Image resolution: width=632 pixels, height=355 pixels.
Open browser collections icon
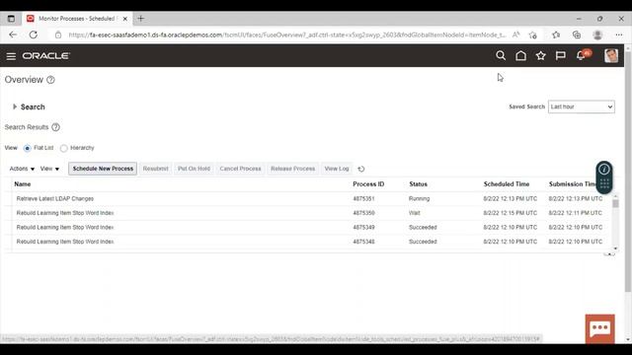[x=577, y=35]
